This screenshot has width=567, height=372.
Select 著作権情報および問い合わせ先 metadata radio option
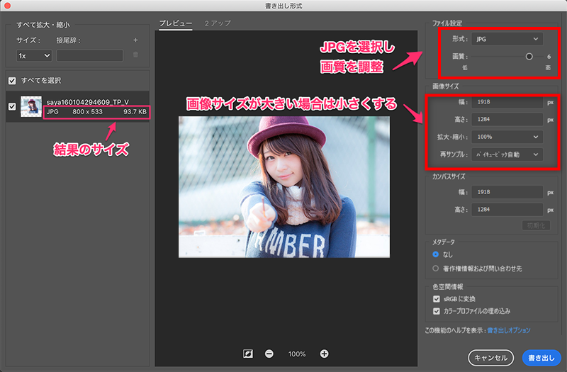click(x=437, y=269)
